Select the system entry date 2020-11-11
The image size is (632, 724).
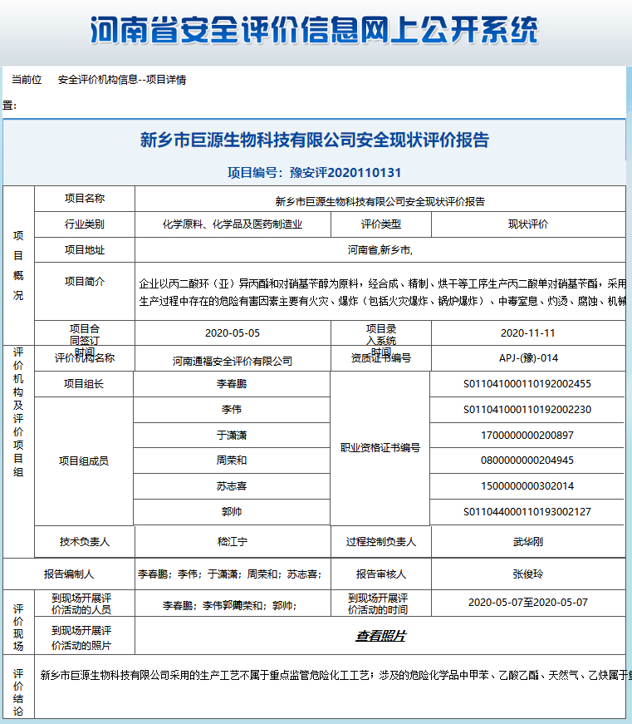click(528, 333)
